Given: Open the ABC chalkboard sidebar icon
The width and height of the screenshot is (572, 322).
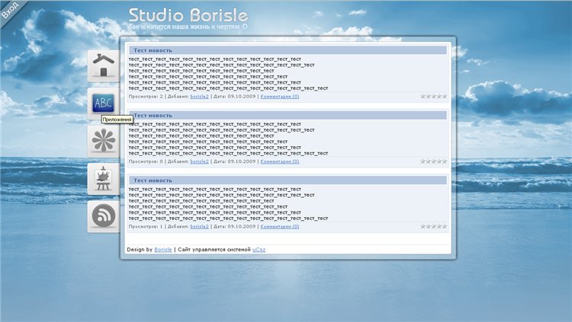Looking at the screenshot, I should pos(104,103).
